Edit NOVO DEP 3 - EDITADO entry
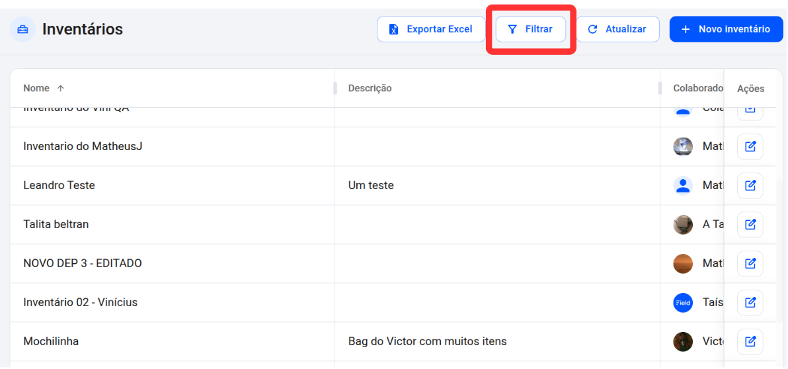 point(750,263)
